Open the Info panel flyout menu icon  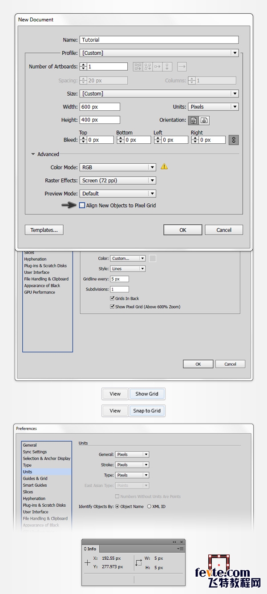[180, 549]
